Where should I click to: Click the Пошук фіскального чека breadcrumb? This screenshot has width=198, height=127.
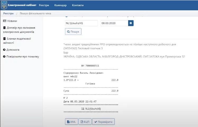pyautogui.click(x=35, y=13)
